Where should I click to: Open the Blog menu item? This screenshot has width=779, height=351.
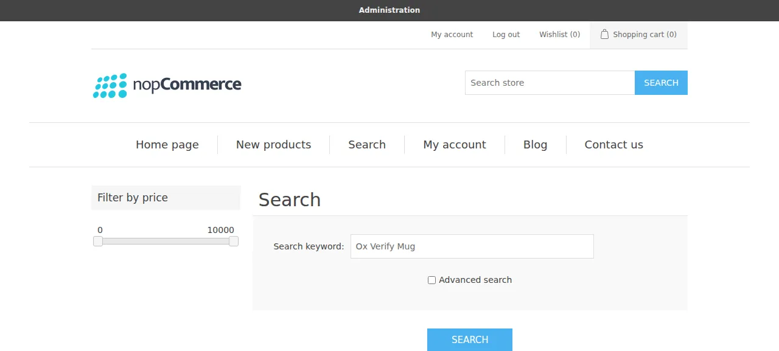point(535,145)
